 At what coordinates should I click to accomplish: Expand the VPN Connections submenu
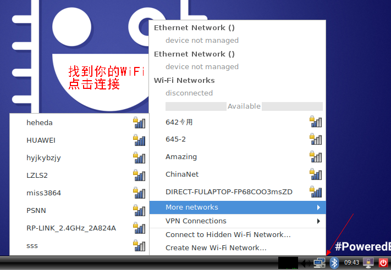tap(238, 221)
